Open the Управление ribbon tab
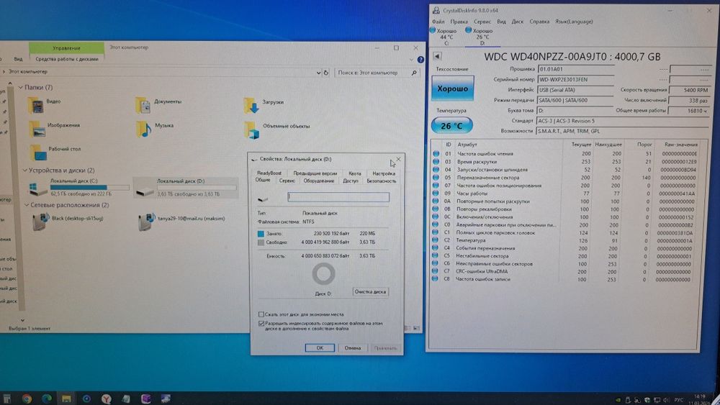Image resolution: width=720 pixels, height=405 pixels. point(66,47)
